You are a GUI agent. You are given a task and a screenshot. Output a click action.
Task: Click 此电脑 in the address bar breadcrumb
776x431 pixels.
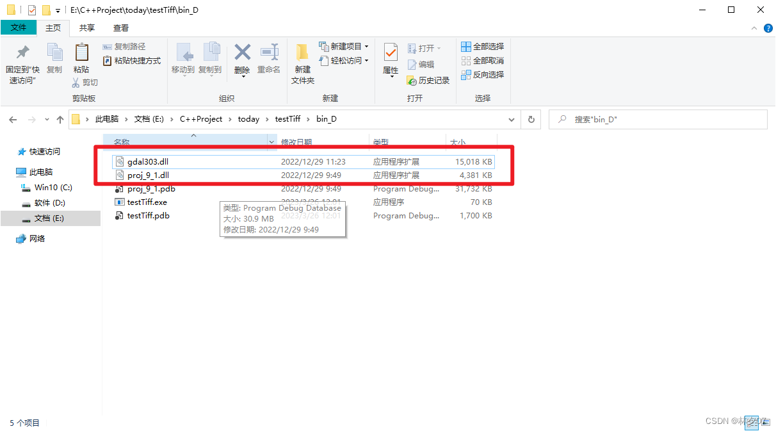[x=107, y=119]
